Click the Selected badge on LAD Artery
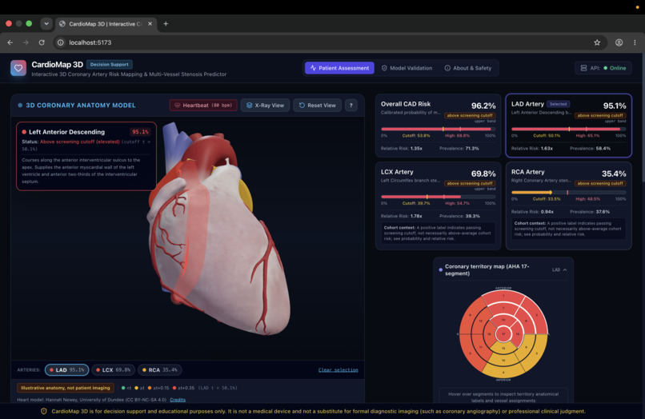This screenshot has height=419, width=645. coord(559,104)
